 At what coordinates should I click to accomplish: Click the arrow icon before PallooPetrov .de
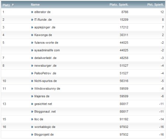pyautogui.click(x=32, y=73)
